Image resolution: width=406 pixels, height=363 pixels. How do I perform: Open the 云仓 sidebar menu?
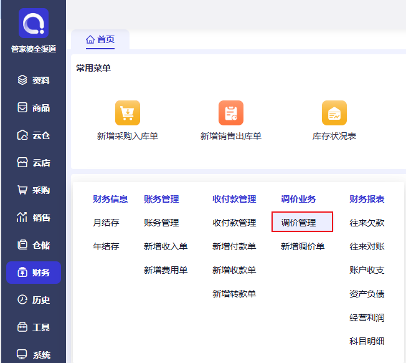pos(34,135)
